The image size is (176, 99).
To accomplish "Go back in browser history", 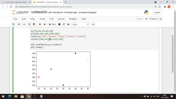I will [x=3, y=7].
